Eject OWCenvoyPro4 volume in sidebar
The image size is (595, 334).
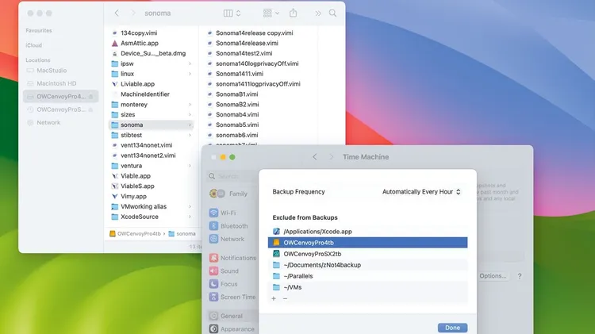[x=91, y=97]
